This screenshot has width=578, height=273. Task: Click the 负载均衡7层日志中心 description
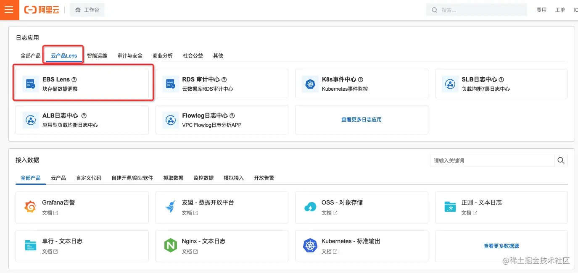pyautogui.click(x=486, y=89)
